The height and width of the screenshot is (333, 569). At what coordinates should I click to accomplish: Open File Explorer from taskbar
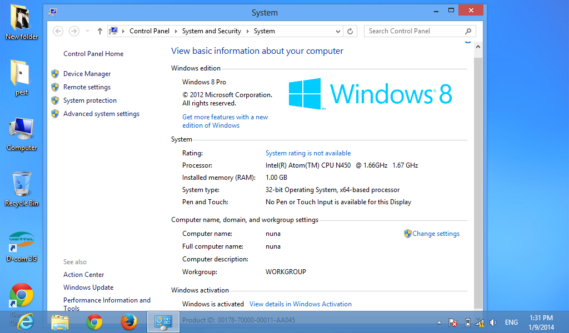tap(60, 322)
